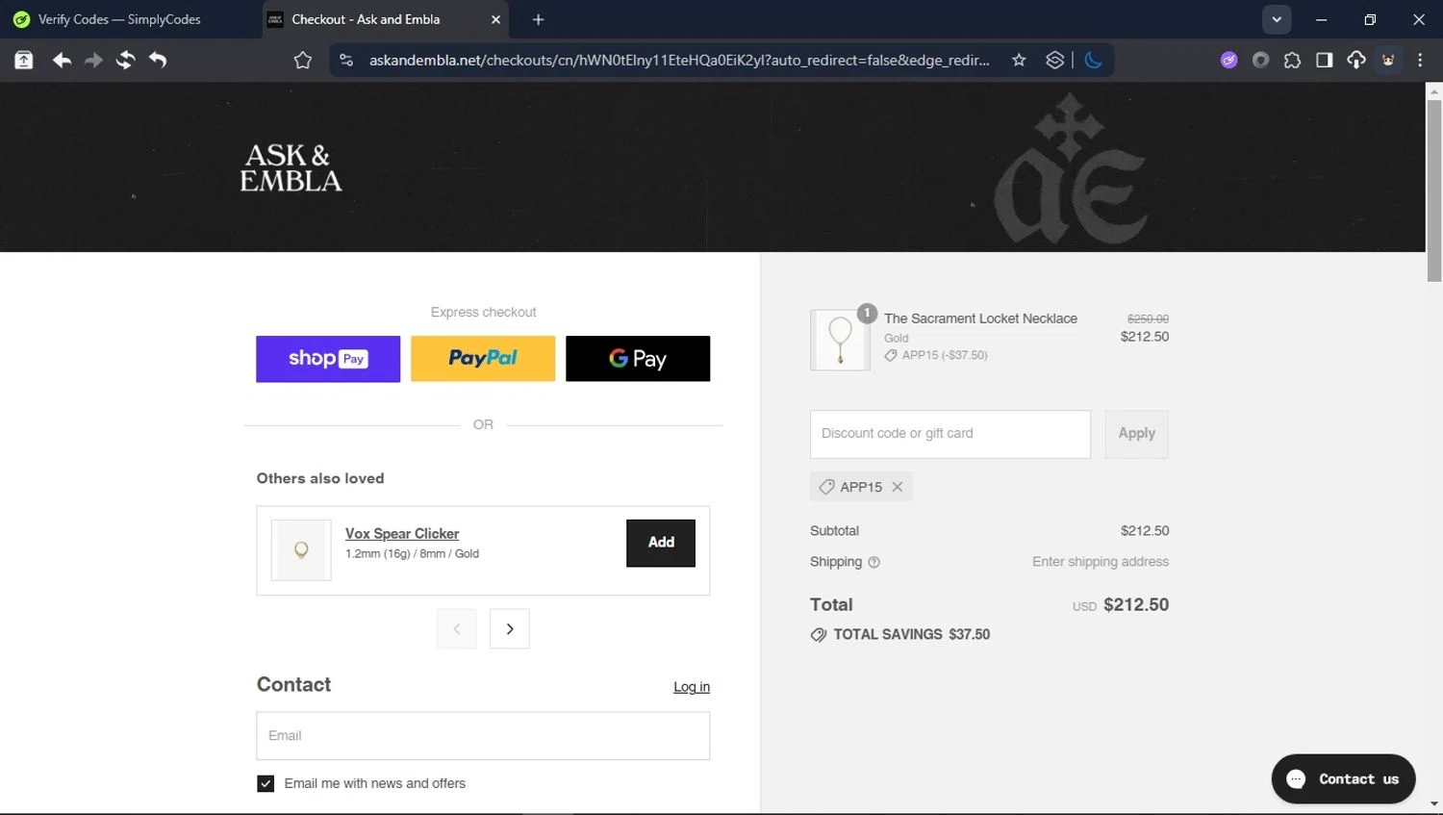The width and height of the screenshot is (1443, 815).
Task: View site information icon in address bar
Action: [346, 60]
